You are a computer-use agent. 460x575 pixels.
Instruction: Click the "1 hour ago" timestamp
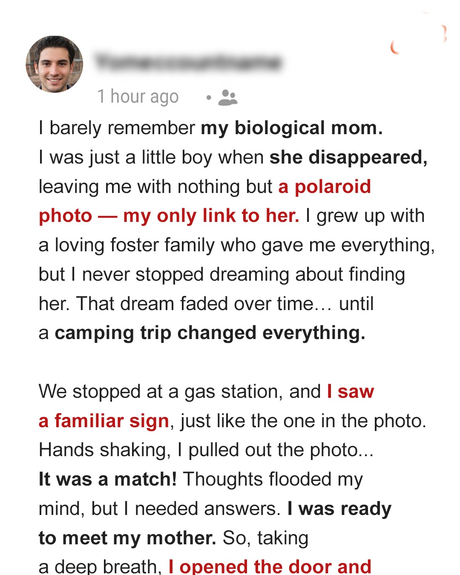(x=138, y=97)
